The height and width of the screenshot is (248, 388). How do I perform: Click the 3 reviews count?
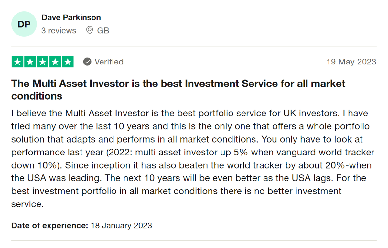tap(59, 31)
